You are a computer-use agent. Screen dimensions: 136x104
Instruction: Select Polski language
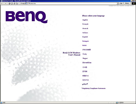pyautogui.click(x=84, y=45)
